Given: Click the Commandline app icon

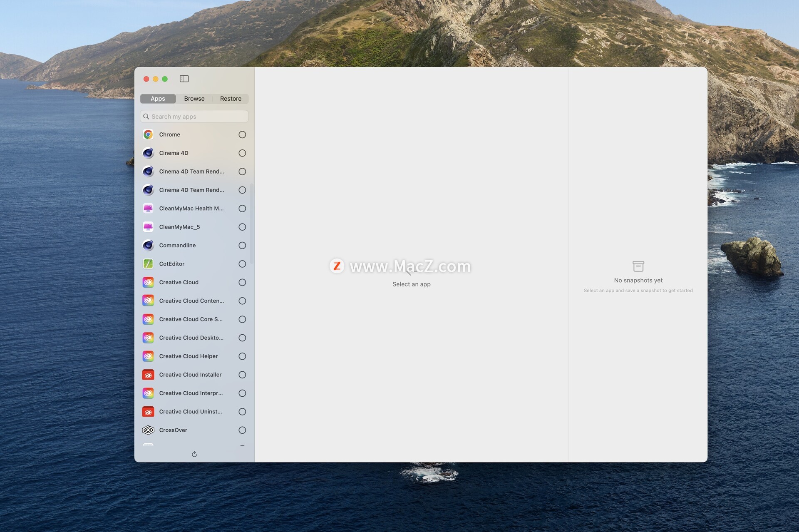Looking at the screenshot, I should point(148,245).
